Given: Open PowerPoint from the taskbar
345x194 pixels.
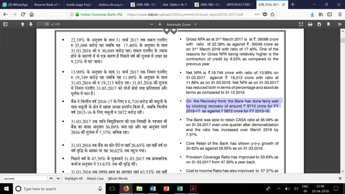Looking at the screenshot, I should click(x=167, y=189).
